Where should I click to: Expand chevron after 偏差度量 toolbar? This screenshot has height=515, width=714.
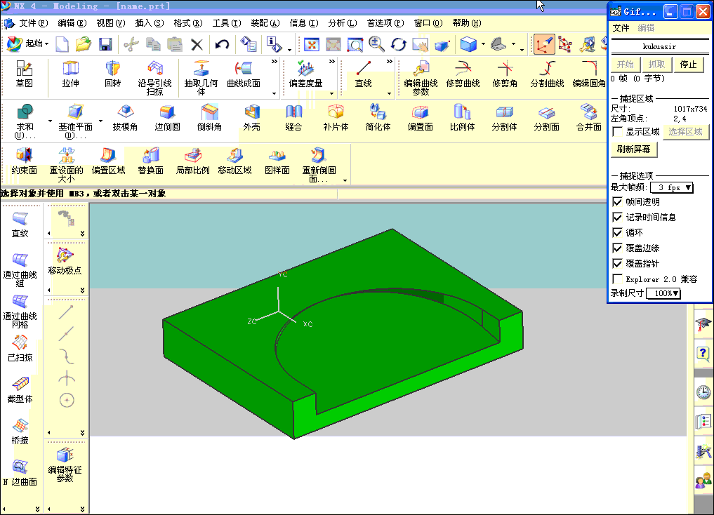pyautogui.click(x=332, y=62)
